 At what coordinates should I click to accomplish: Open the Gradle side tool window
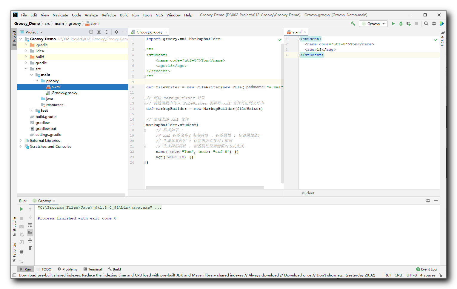click(x=443, y=39)
